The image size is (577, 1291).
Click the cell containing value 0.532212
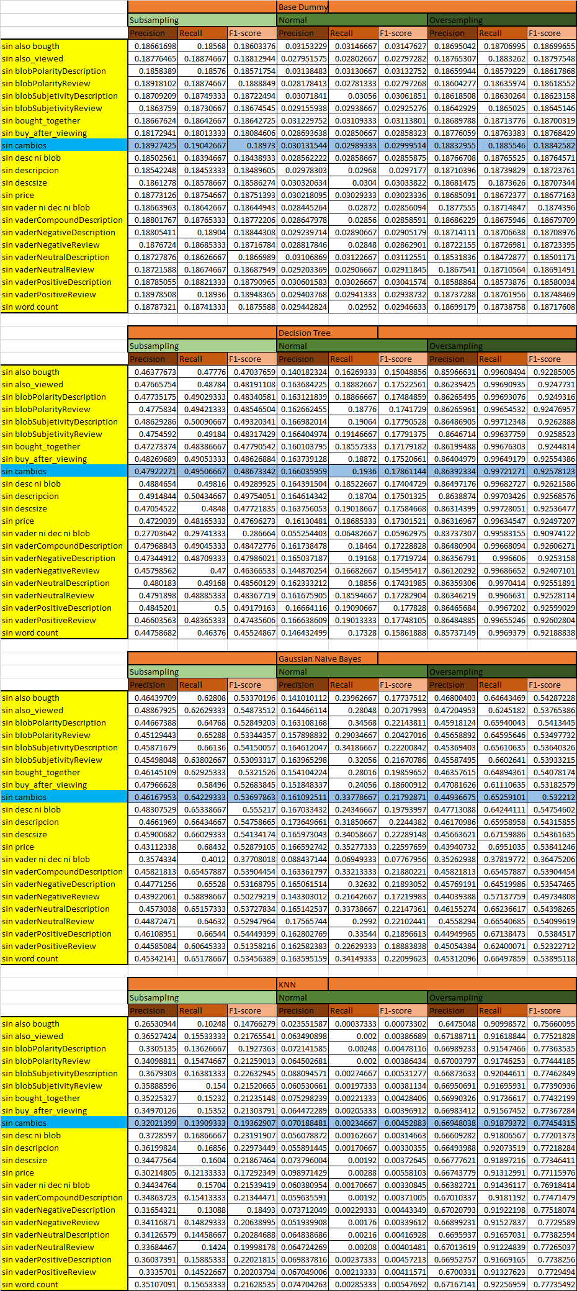click(x=552, y=798)
